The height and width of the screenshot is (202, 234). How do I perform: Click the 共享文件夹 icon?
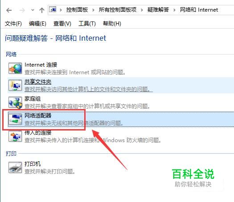15,85
